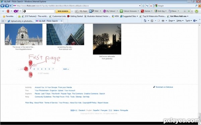Image resolution: width=201 pixels, height=125 pixels.
Task: Click the Add to Favorites Bar star icon
Action: (19, 16)
